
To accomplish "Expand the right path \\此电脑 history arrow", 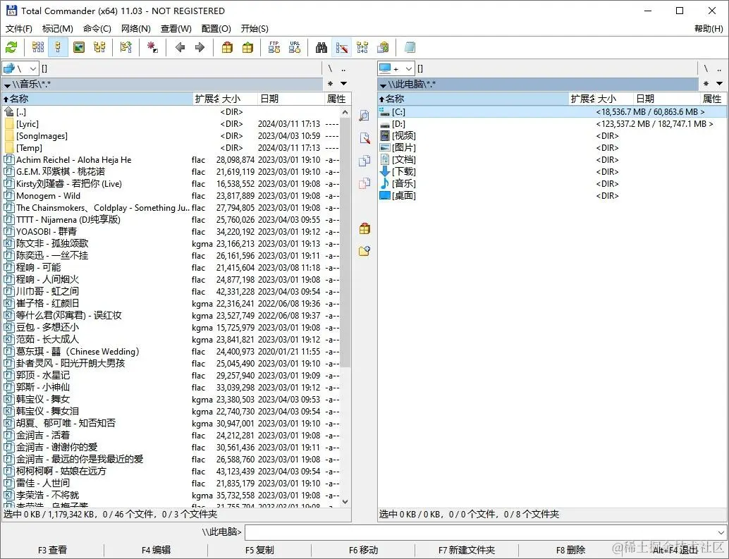I will [383, 85].
